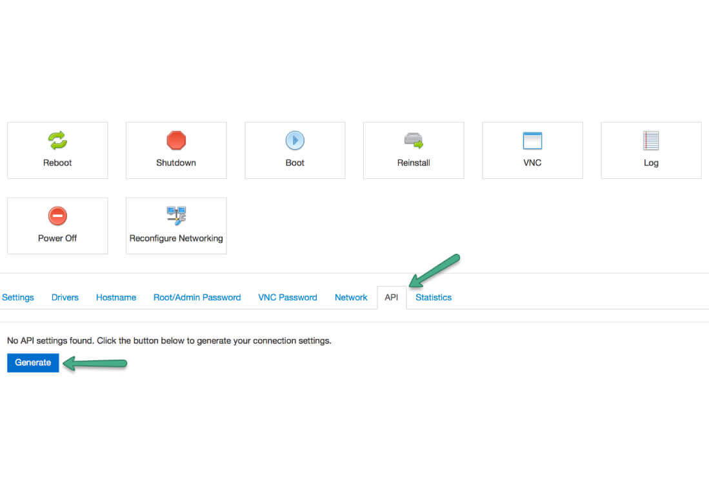Select the API tab
Screen dimensions: 709x492
tap(392, 298)
